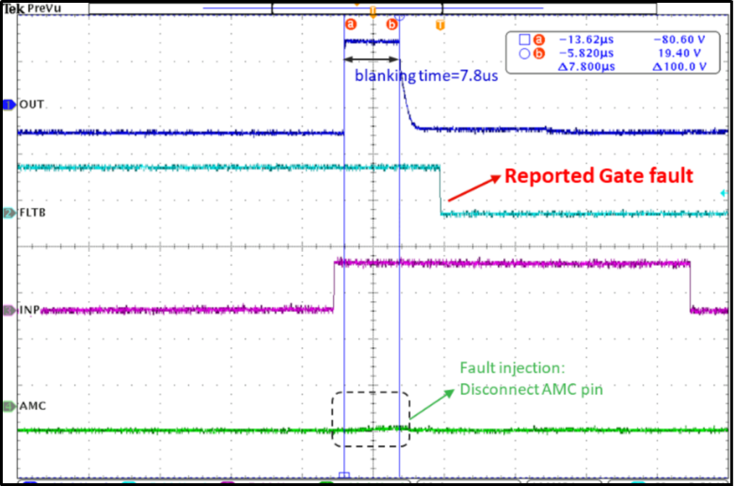This screenshot has width=734, height=486.
Task: Click cursor a label above the waveform
Action: click(x=351, y=24)
